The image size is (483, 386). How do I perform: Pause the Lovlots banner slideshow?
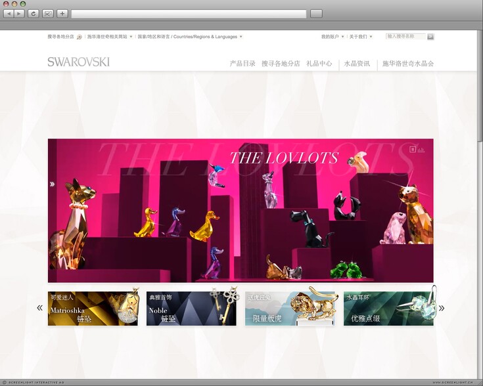click(x=413, y=149)
